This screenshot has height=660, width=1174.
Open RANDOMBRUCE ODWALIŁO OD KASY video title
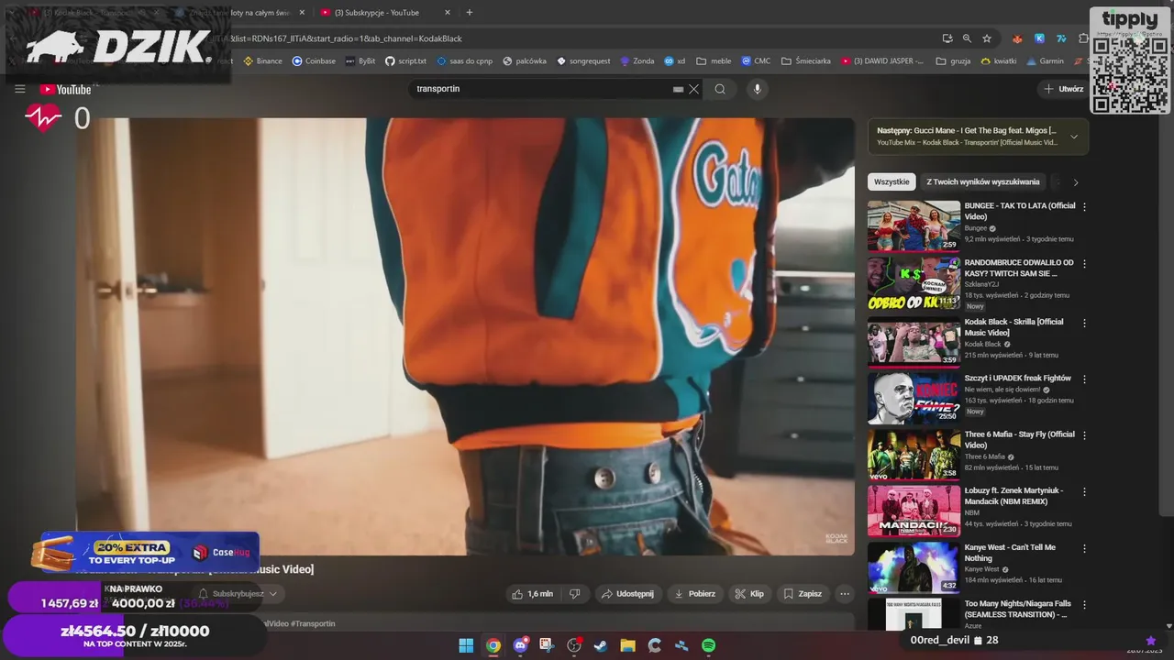pos(1018,268)
